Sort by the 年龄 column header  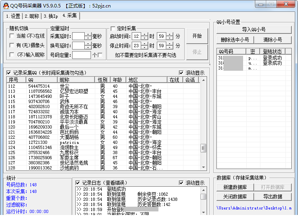coord(118,80)
